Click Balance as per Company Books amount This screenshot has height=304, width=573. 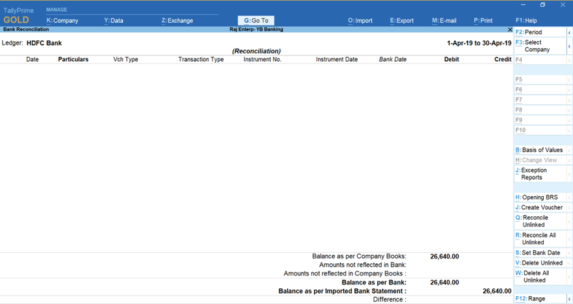tap(444, 256)
